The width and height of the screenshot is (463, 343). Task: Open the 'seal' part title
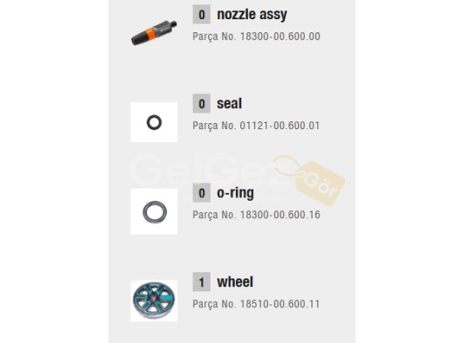[229, 104]
